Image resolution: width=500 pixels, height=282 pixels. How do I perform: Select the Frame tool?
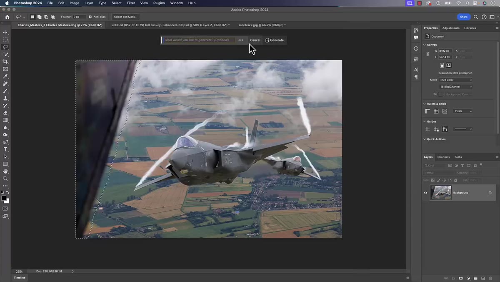(x=5, y=69)
